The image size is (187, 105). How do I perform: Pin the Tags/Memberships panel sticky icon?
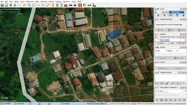point(183,19)
